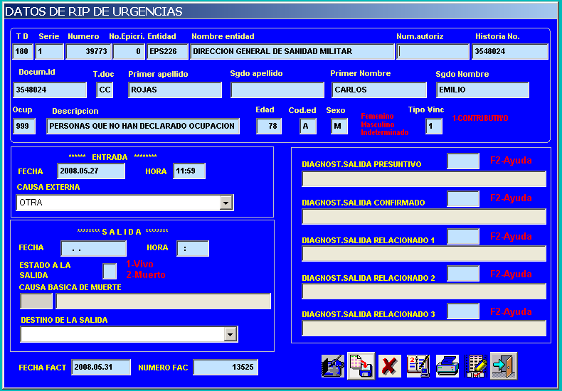Click the Primer Nombre field with CARLOS
This screenshot has width=562, height=391.
(x=379, y=90)
